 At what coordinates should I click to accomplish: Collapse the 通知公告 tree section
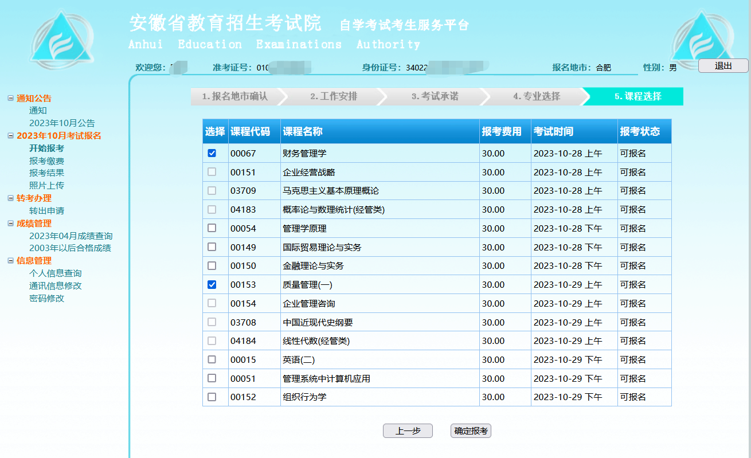tap(10, 98)
